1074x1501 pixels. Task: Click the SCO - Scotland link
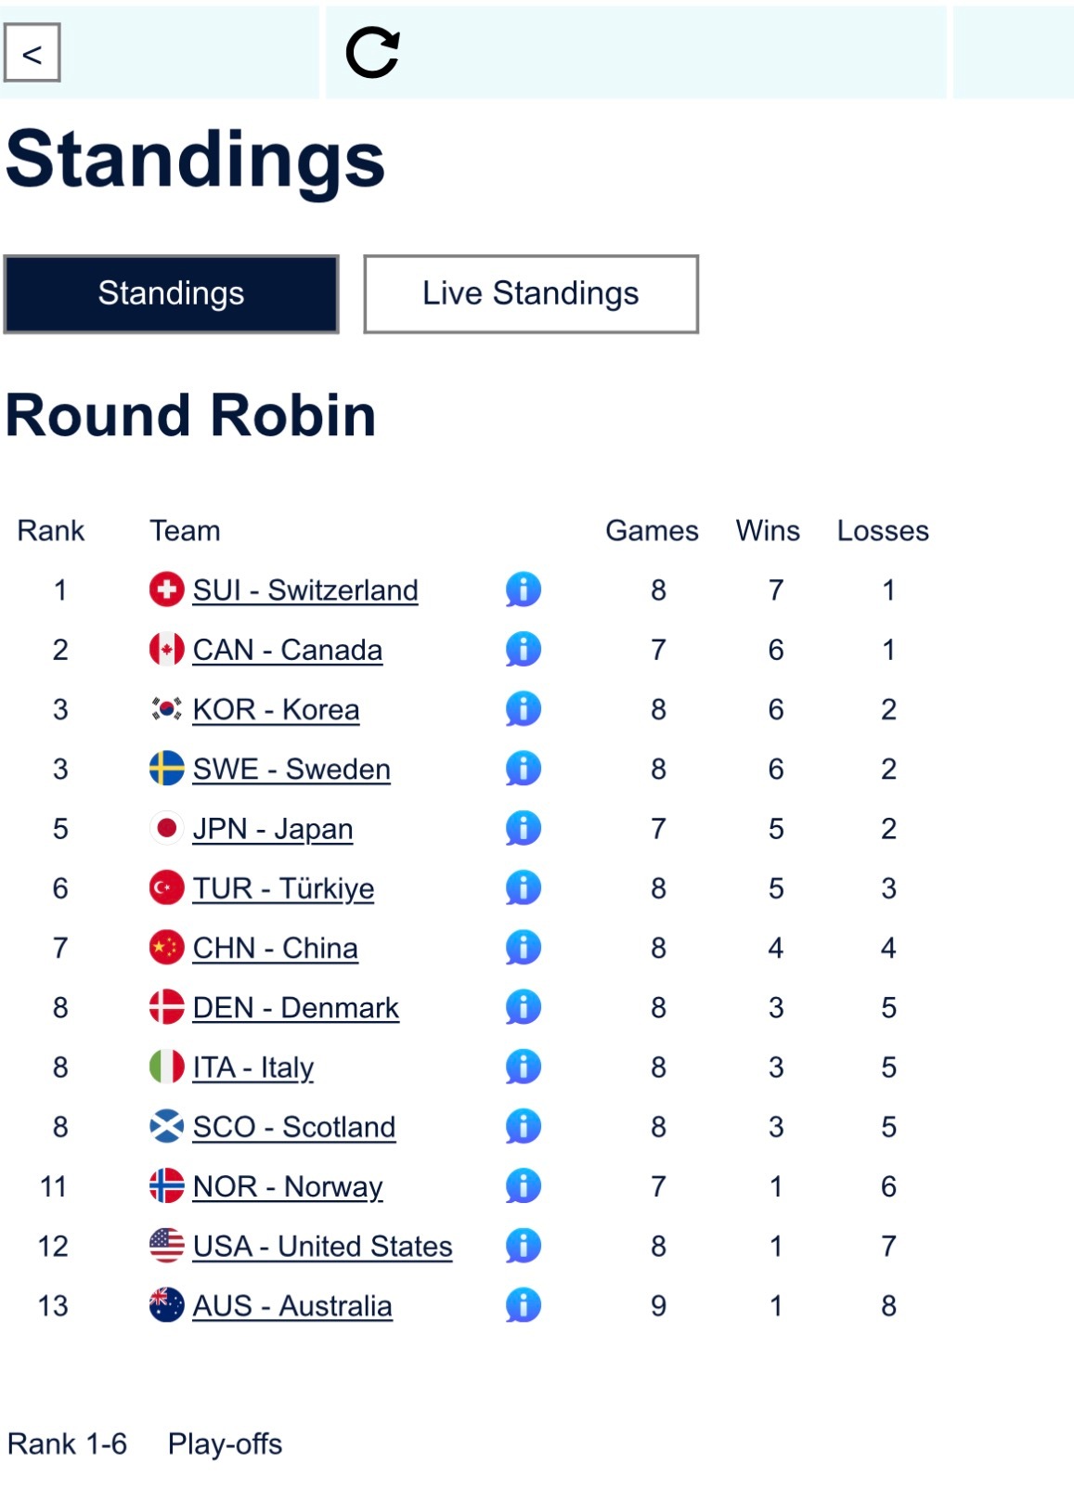click(x=293, y=1127)
